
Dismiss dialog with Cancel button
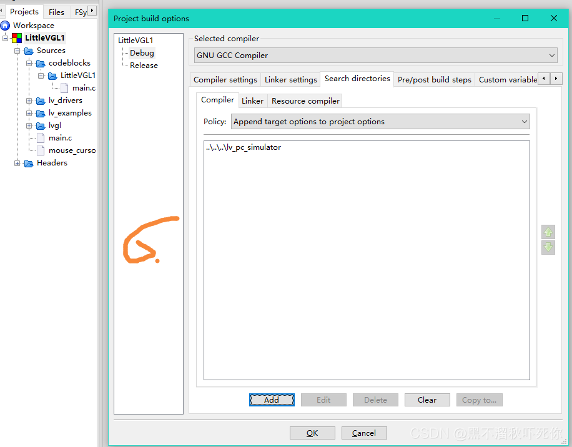364,433
